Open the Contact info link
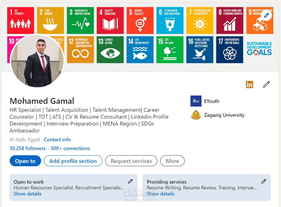Screen dimensions: 281x207 (57, 140)
